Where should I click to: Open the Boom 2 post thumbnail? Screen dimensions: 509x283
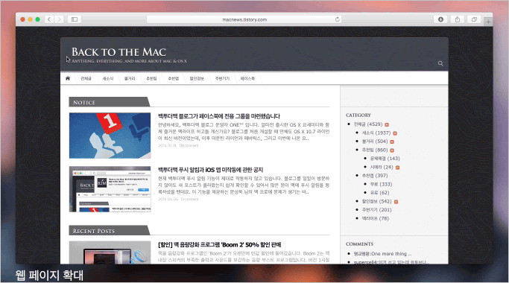[x=110, y=252]
